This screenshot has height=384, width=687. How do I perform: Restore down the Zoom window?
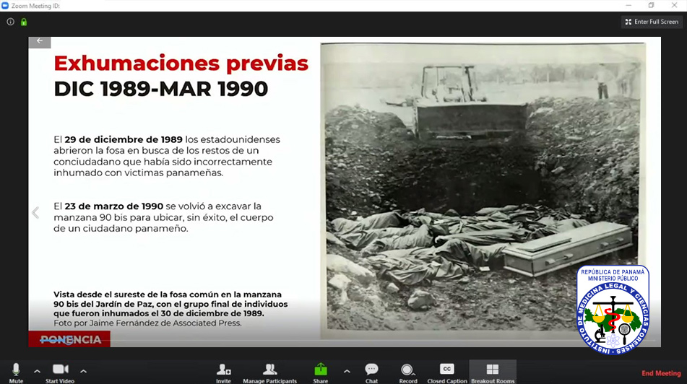[x=651, y=5]
